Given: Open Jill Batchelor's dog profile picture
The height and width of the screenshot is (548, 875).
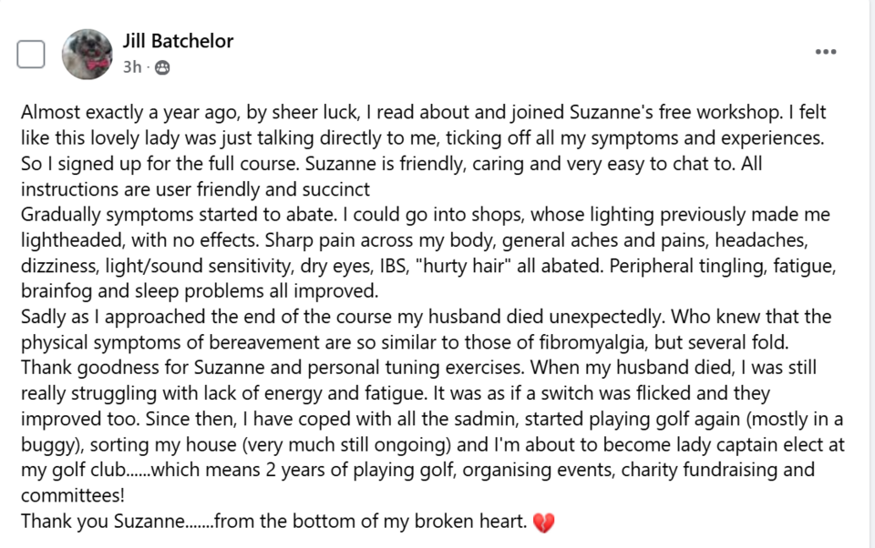Looking at the screenshot, I should click(87, 54).
